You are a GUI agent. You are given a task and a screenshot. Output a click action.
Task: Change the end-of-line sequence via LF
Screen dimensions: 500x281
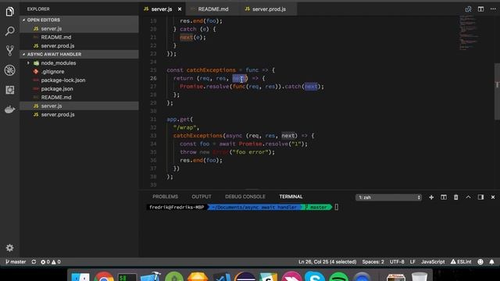point(412,262)
